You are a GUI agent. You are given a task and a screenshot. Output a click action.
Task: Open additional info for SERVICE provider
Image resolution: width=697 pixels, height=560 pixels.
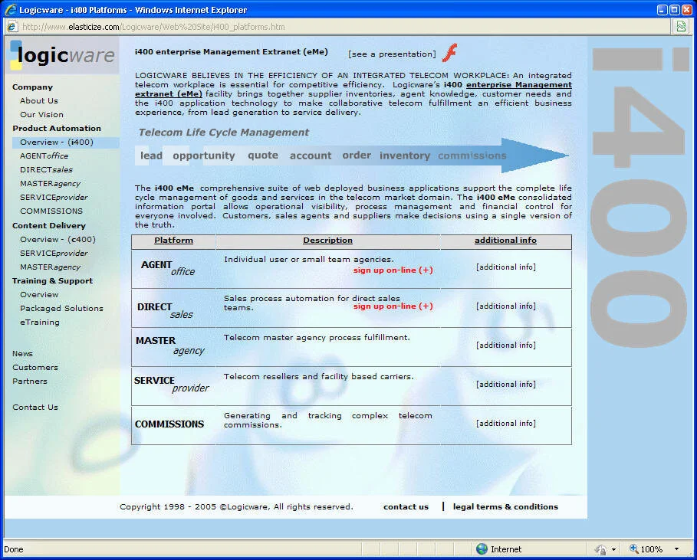pos(506,384)
